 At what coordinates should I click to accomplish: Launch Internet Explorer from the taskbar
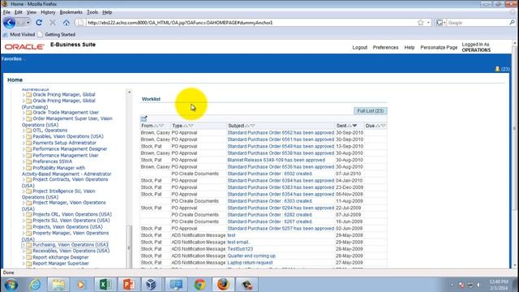pos(35,285)
